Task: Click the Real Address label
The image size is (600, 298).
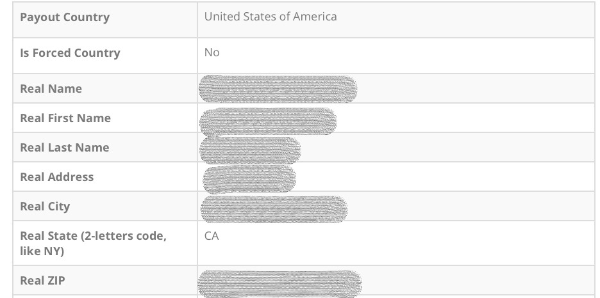Action: [x=57, y=177]
